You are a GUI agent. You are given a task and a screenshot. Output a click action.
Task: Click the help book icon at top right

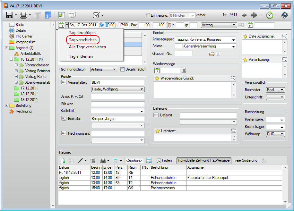coord(284,15)
